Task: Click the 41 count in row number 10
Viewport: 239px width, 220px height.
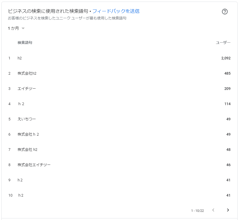Action: point(228,196)
